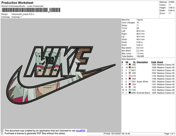This screenshot has width=176, height=136.
Task: Click the "Production Worksheet" title
Action: 17,3
